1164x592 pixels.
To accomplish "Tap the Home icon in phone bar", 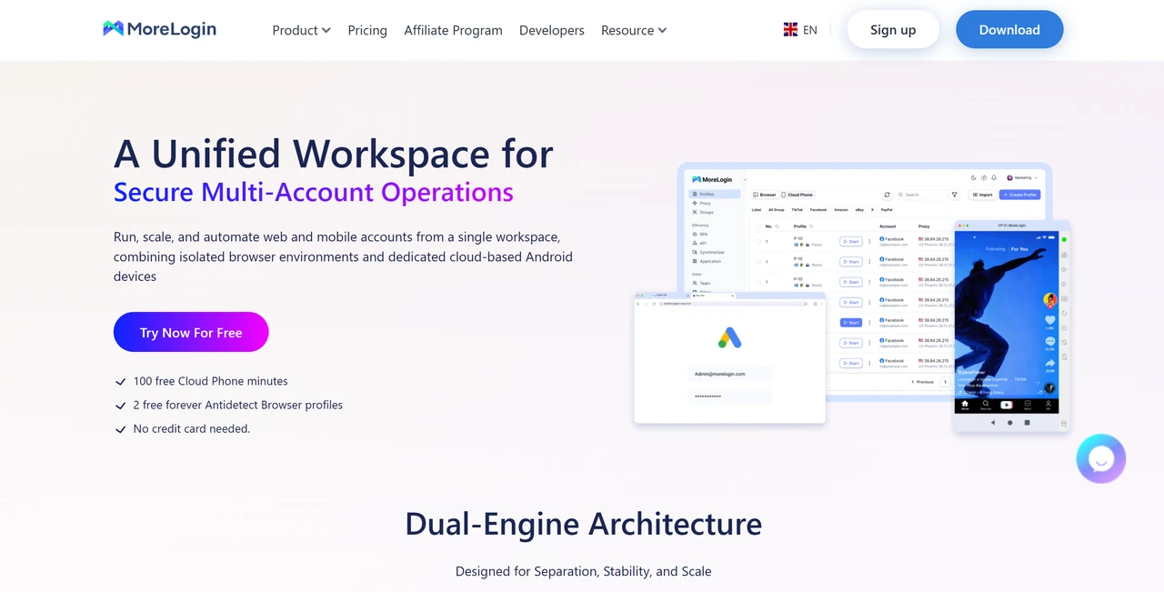I will (965, 405).
